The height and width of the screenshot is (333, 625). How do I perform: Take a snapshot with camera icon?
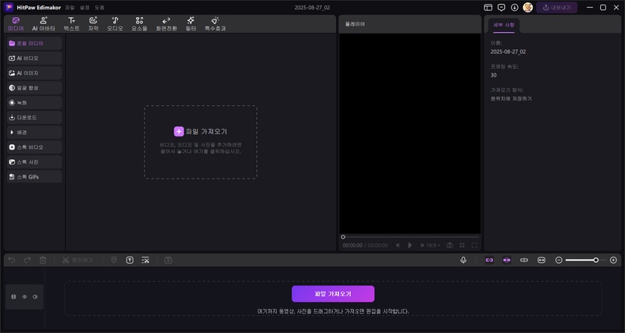[x=450, y=246]
